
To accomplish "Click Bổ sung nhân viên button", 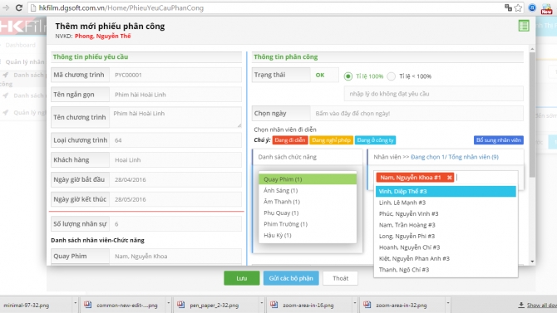I will pyautogui.click(x=498, y=140).
